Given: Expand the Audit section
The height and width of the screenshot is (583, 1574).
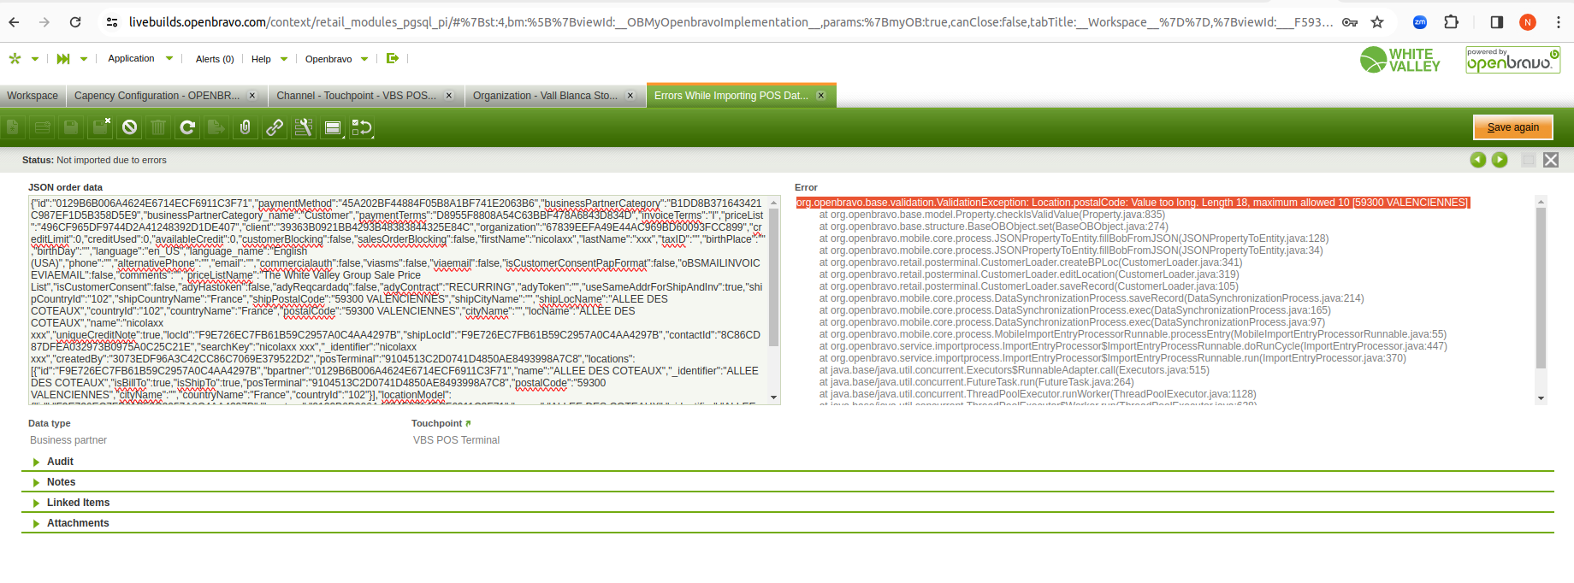Looking at the screenshot, I should pos(60,462).
